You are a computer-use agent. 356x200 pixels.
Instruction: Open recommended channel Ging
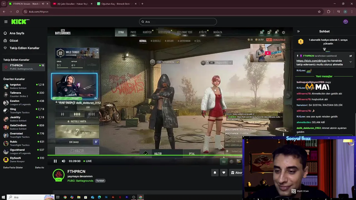[x=24, y=111]
